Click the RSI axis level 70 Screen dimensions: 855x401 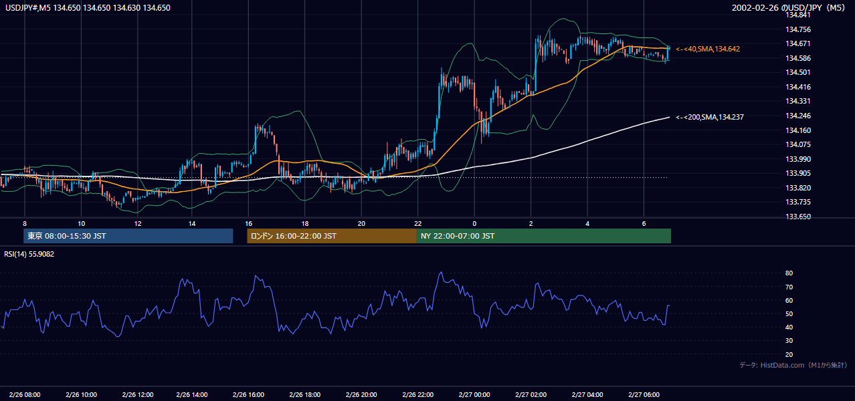[x=789, y=287]
